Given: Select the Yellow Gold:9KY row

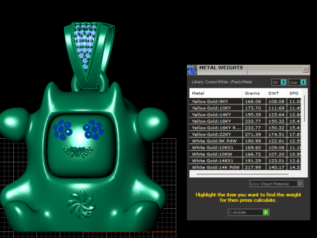Looking at the screenshot, I should click(x=245, y=101).
